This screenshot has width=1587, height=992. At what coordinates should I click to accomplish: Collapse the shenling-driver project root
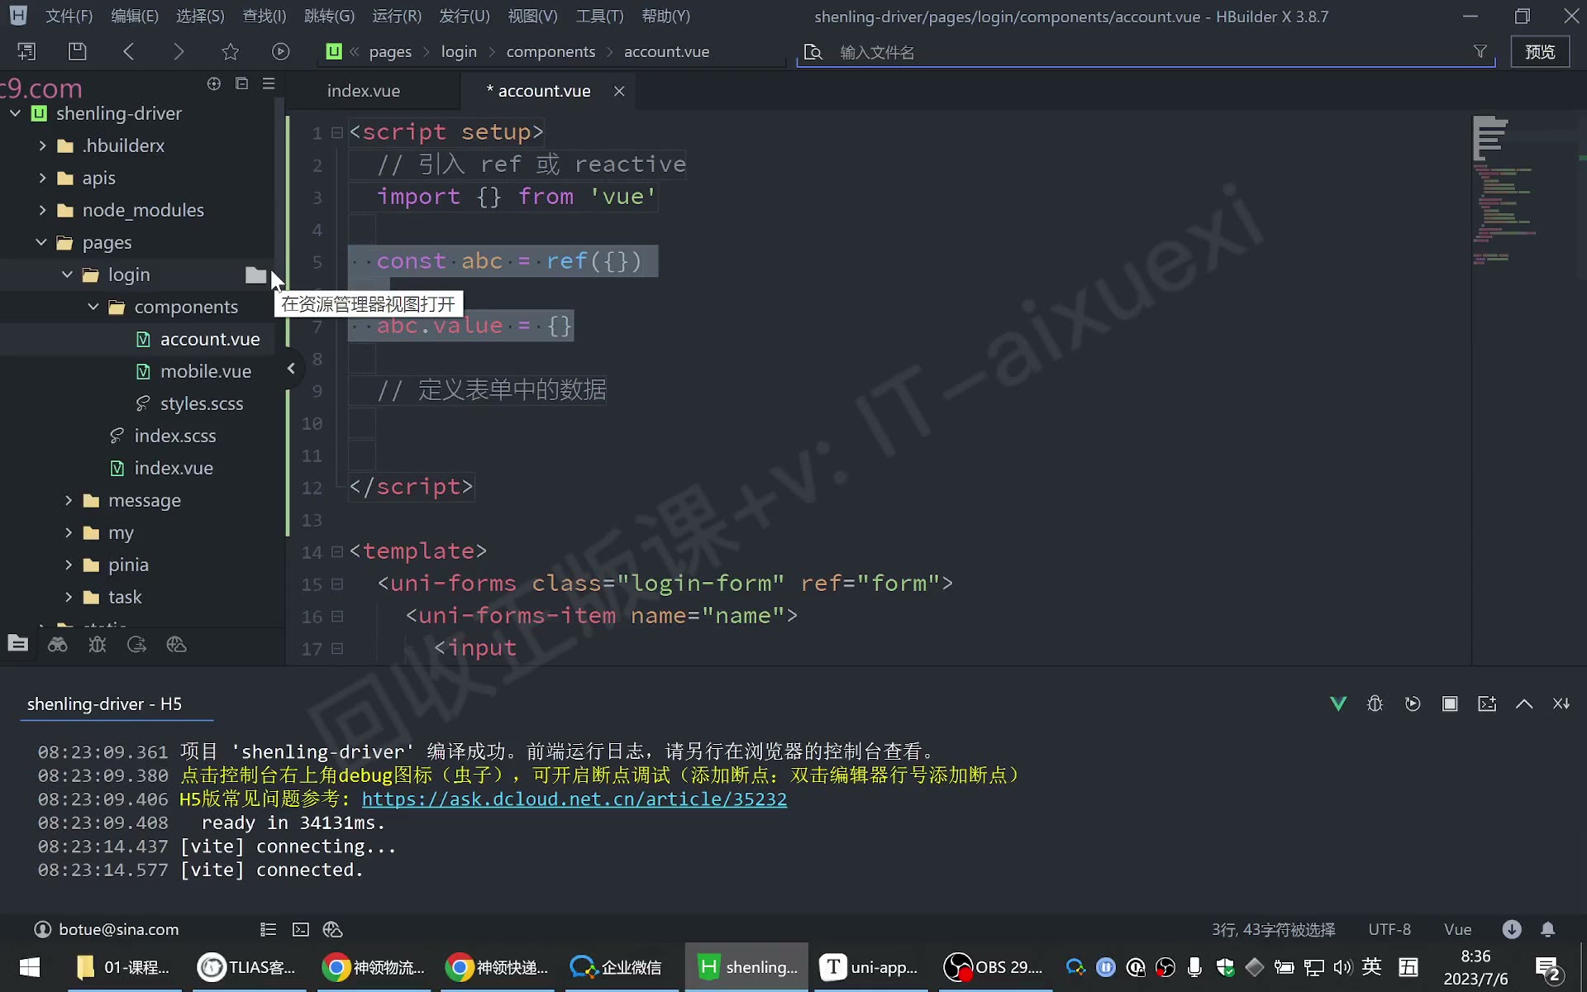pyautogui.click(x=15, y=113)
